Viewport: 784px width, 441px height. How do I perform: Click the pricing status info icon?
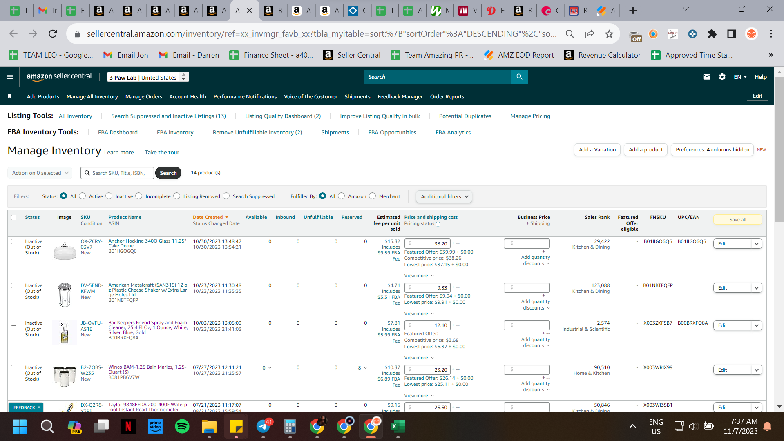(438, 224)
